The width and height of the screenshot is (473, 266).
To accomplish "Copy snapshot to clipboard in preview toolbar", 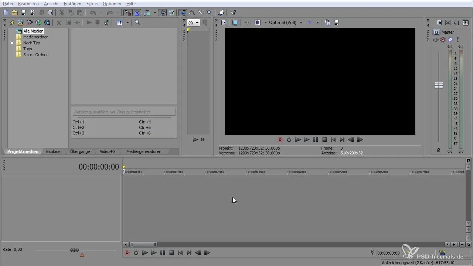I will (x=327, y=23).
